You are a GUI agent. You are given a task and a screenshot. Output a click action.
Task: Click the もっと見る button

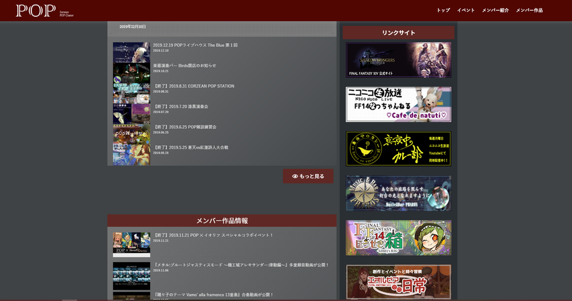(x=308, y=176)
